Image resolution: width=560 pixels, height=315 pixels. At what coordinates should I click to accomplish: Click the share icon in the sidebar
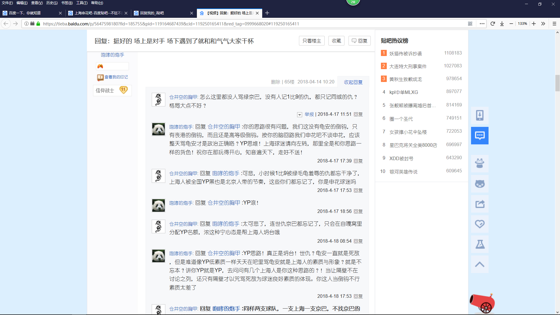480,204
